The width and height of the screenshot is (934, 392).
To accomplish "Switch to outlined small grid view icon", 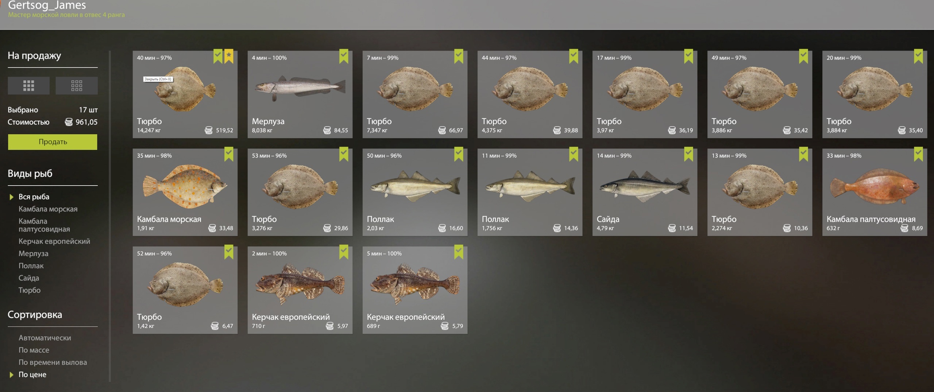I will click(x=76, y=86).
